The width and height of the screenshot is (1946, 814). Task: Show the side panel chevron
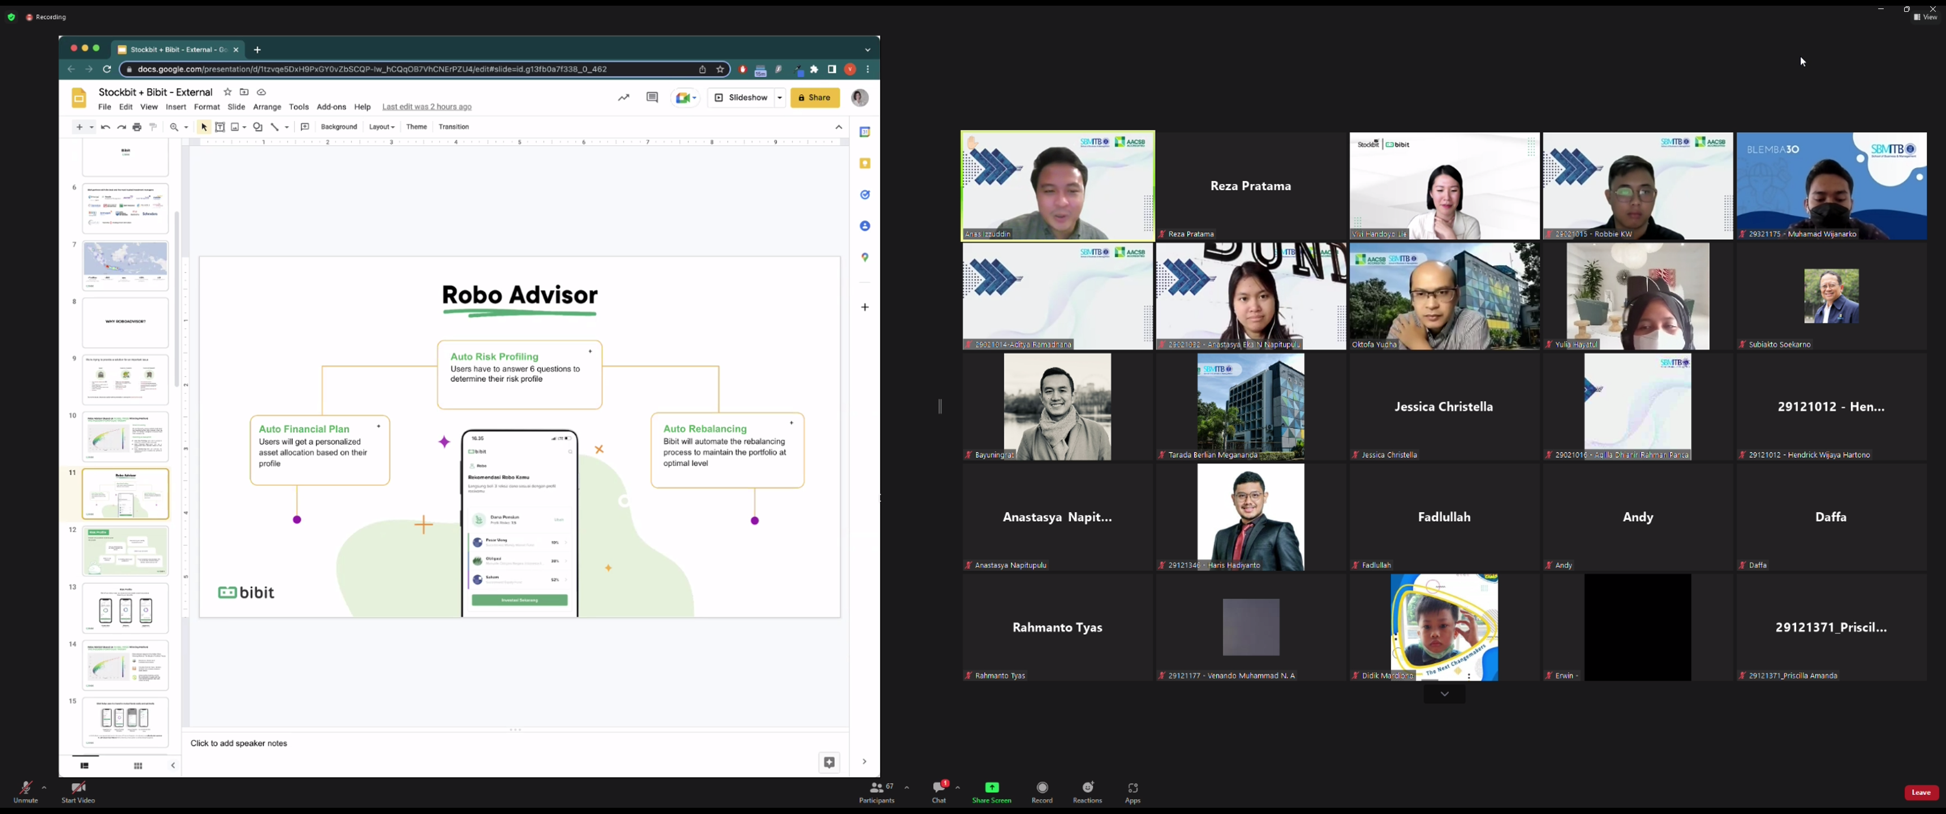864,762
